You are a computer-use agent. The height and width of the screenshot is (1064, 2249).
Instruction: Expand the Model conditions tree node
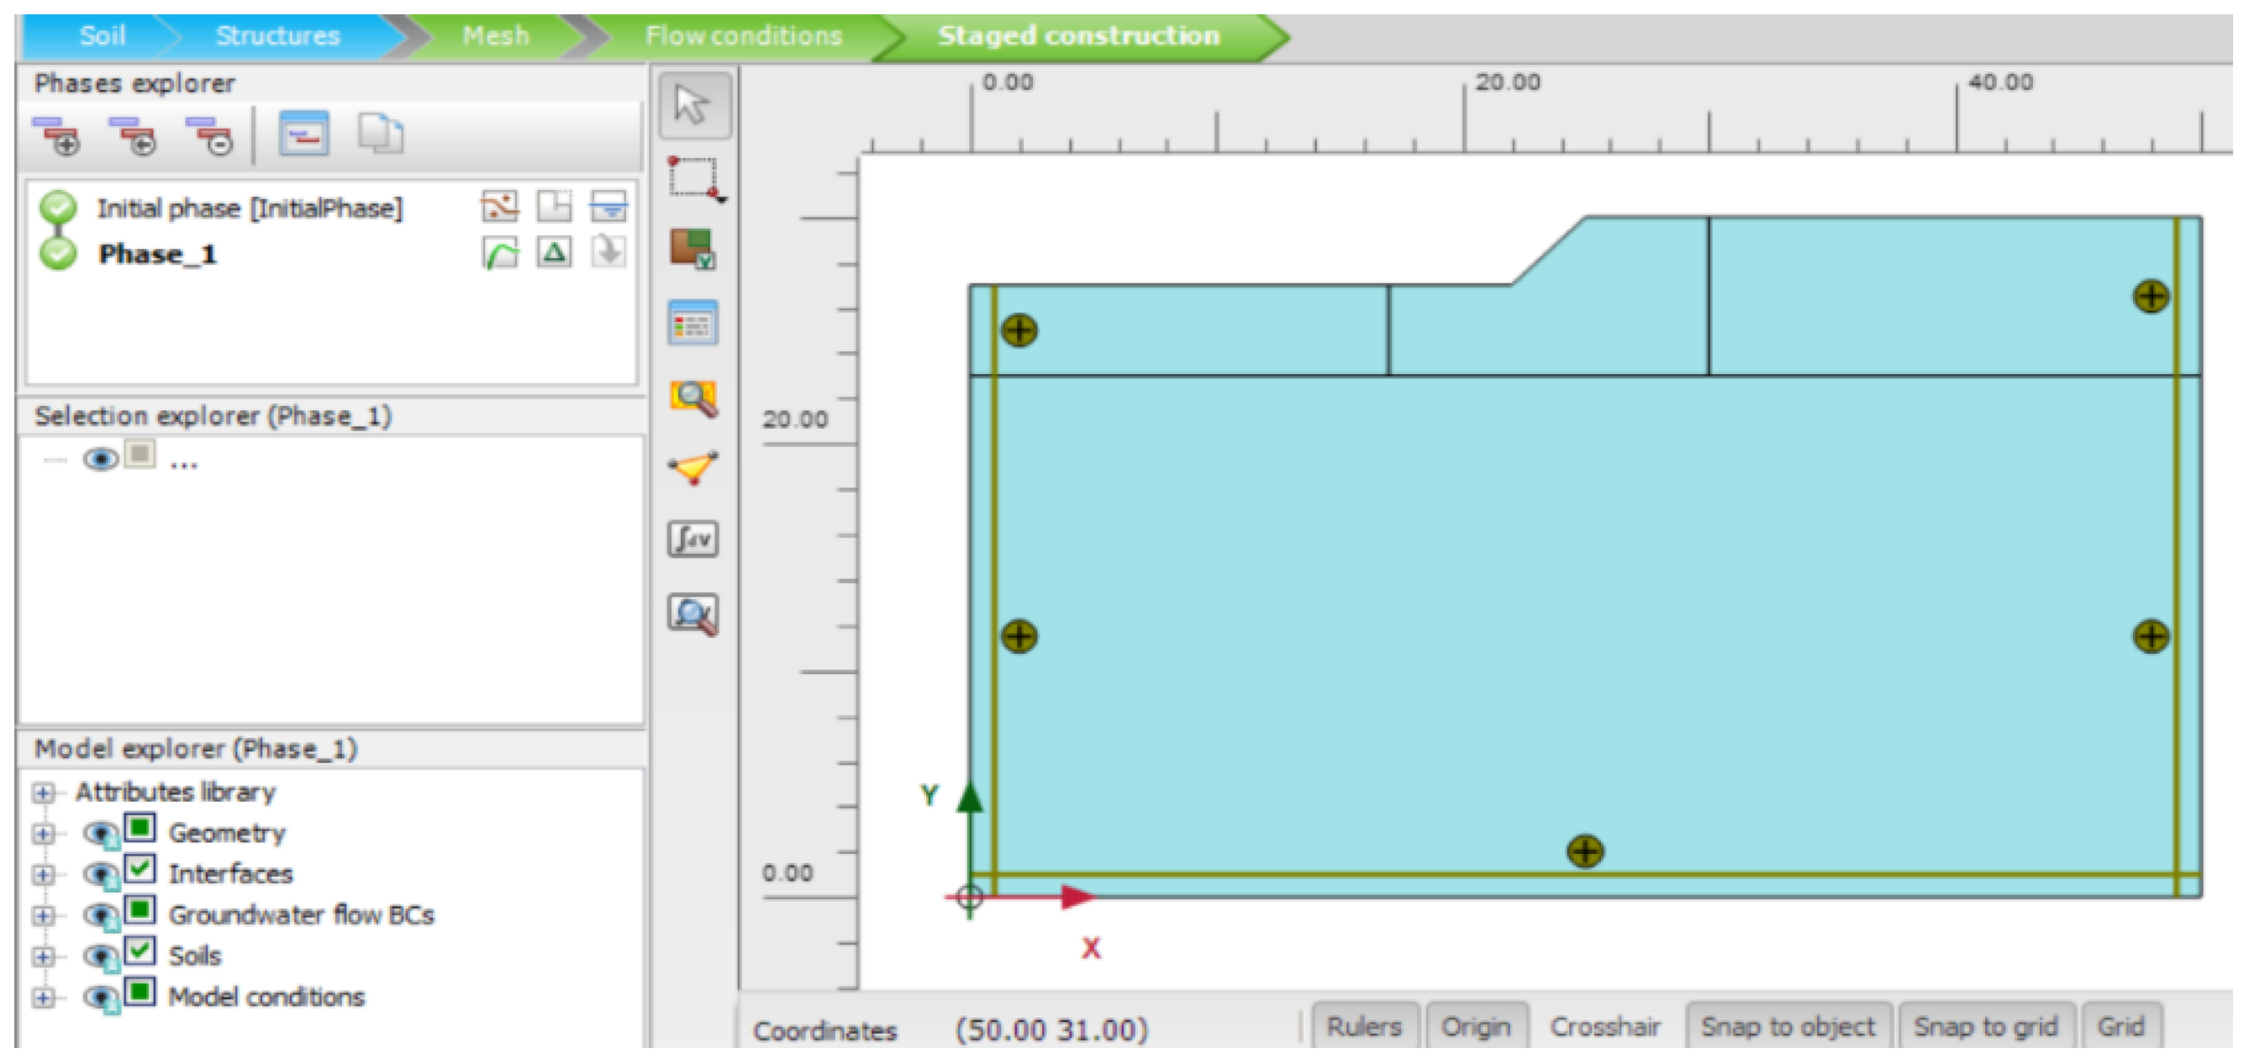click(x=43, y=997)
